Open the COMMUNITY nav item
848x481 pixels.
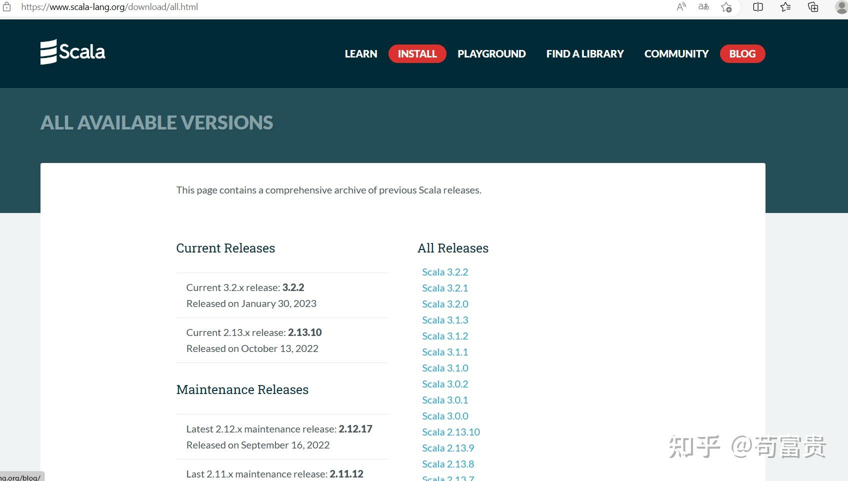[676, 54]
